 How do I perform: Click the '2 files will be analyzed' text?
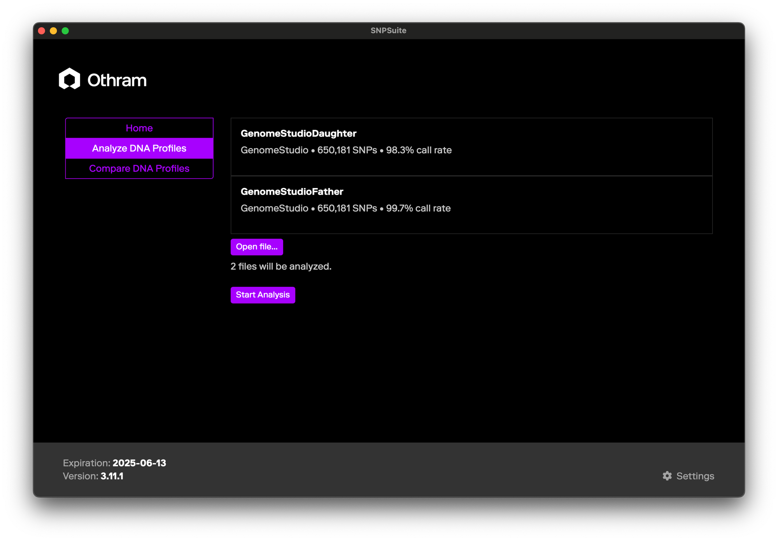(281, 267)
